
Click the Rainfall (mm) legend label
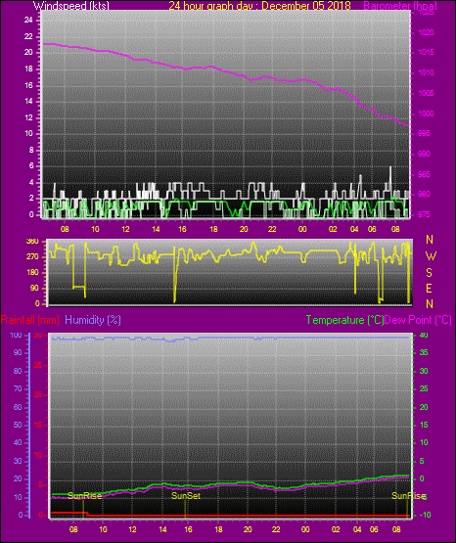click(30, 320)
